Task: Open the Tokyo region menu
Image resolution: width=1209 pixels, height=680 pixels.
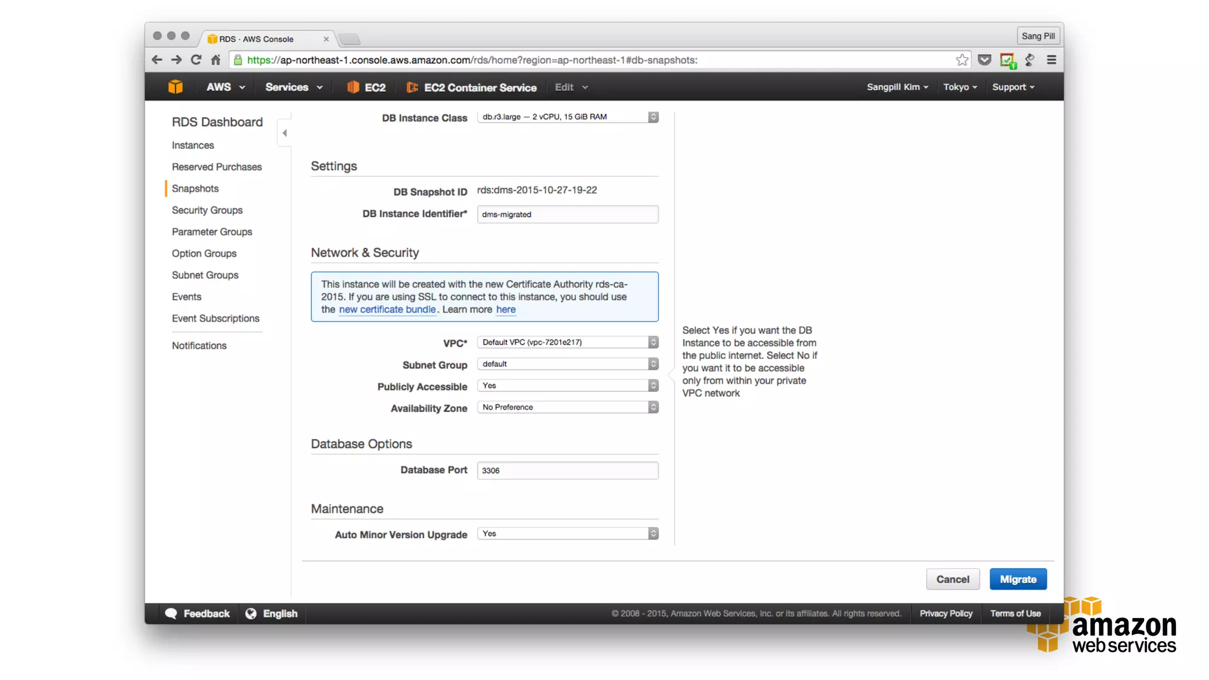Action: 959,87
